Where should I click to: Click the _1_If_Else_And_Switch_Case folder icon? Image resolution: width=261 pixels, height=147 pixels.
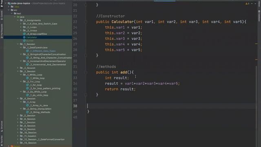click(x=24, y=24)
